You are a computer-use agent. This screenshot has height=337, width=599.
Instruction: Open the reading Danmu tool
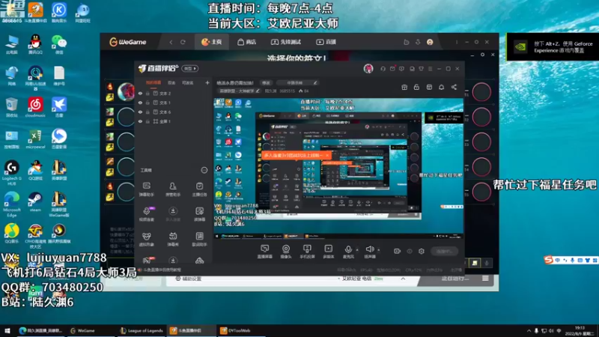click(x=199, y=214)
